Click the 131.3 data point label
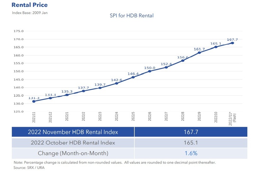 (x=34, y=98)
